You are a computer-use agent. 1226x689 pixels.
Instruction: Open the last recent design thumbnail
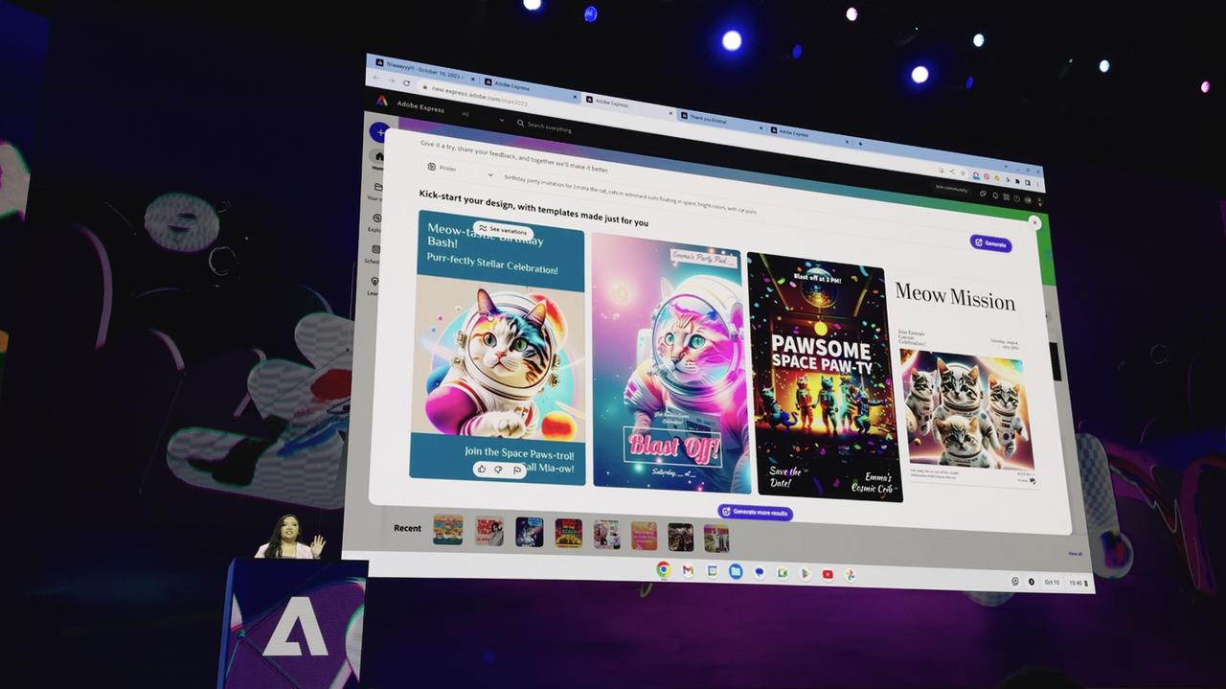coord(716,538)
